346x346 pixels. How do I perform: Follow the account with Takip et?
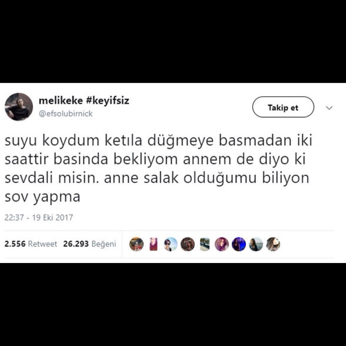pyautogui.click(x=283, y=107)
